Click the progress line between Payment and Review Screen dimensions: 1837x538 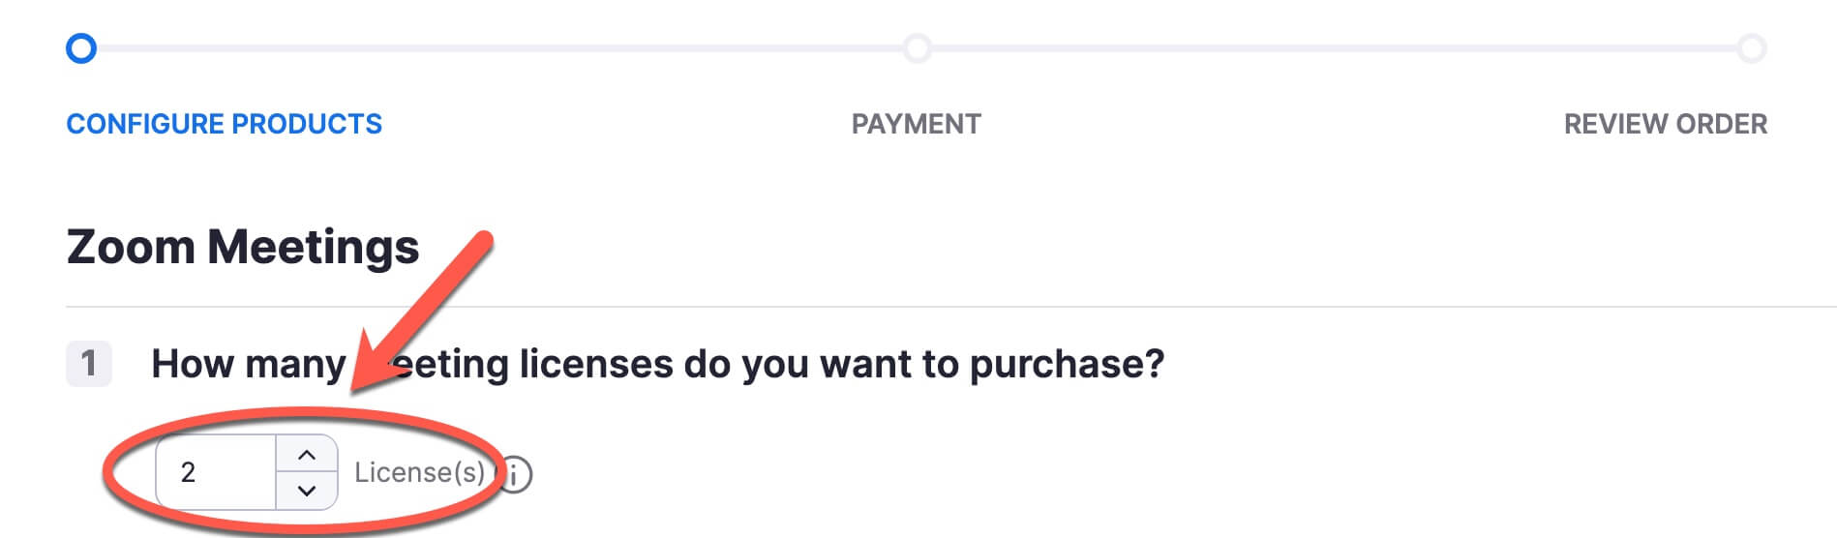pyautogui.click(x=1334, y=48)
